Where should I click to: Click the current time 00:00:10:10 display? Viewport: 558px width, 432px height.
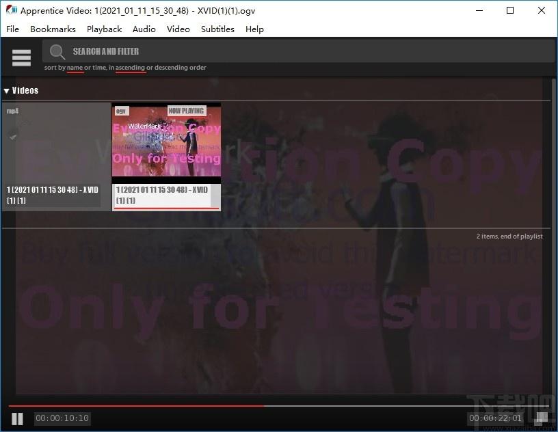click(62, 418)
